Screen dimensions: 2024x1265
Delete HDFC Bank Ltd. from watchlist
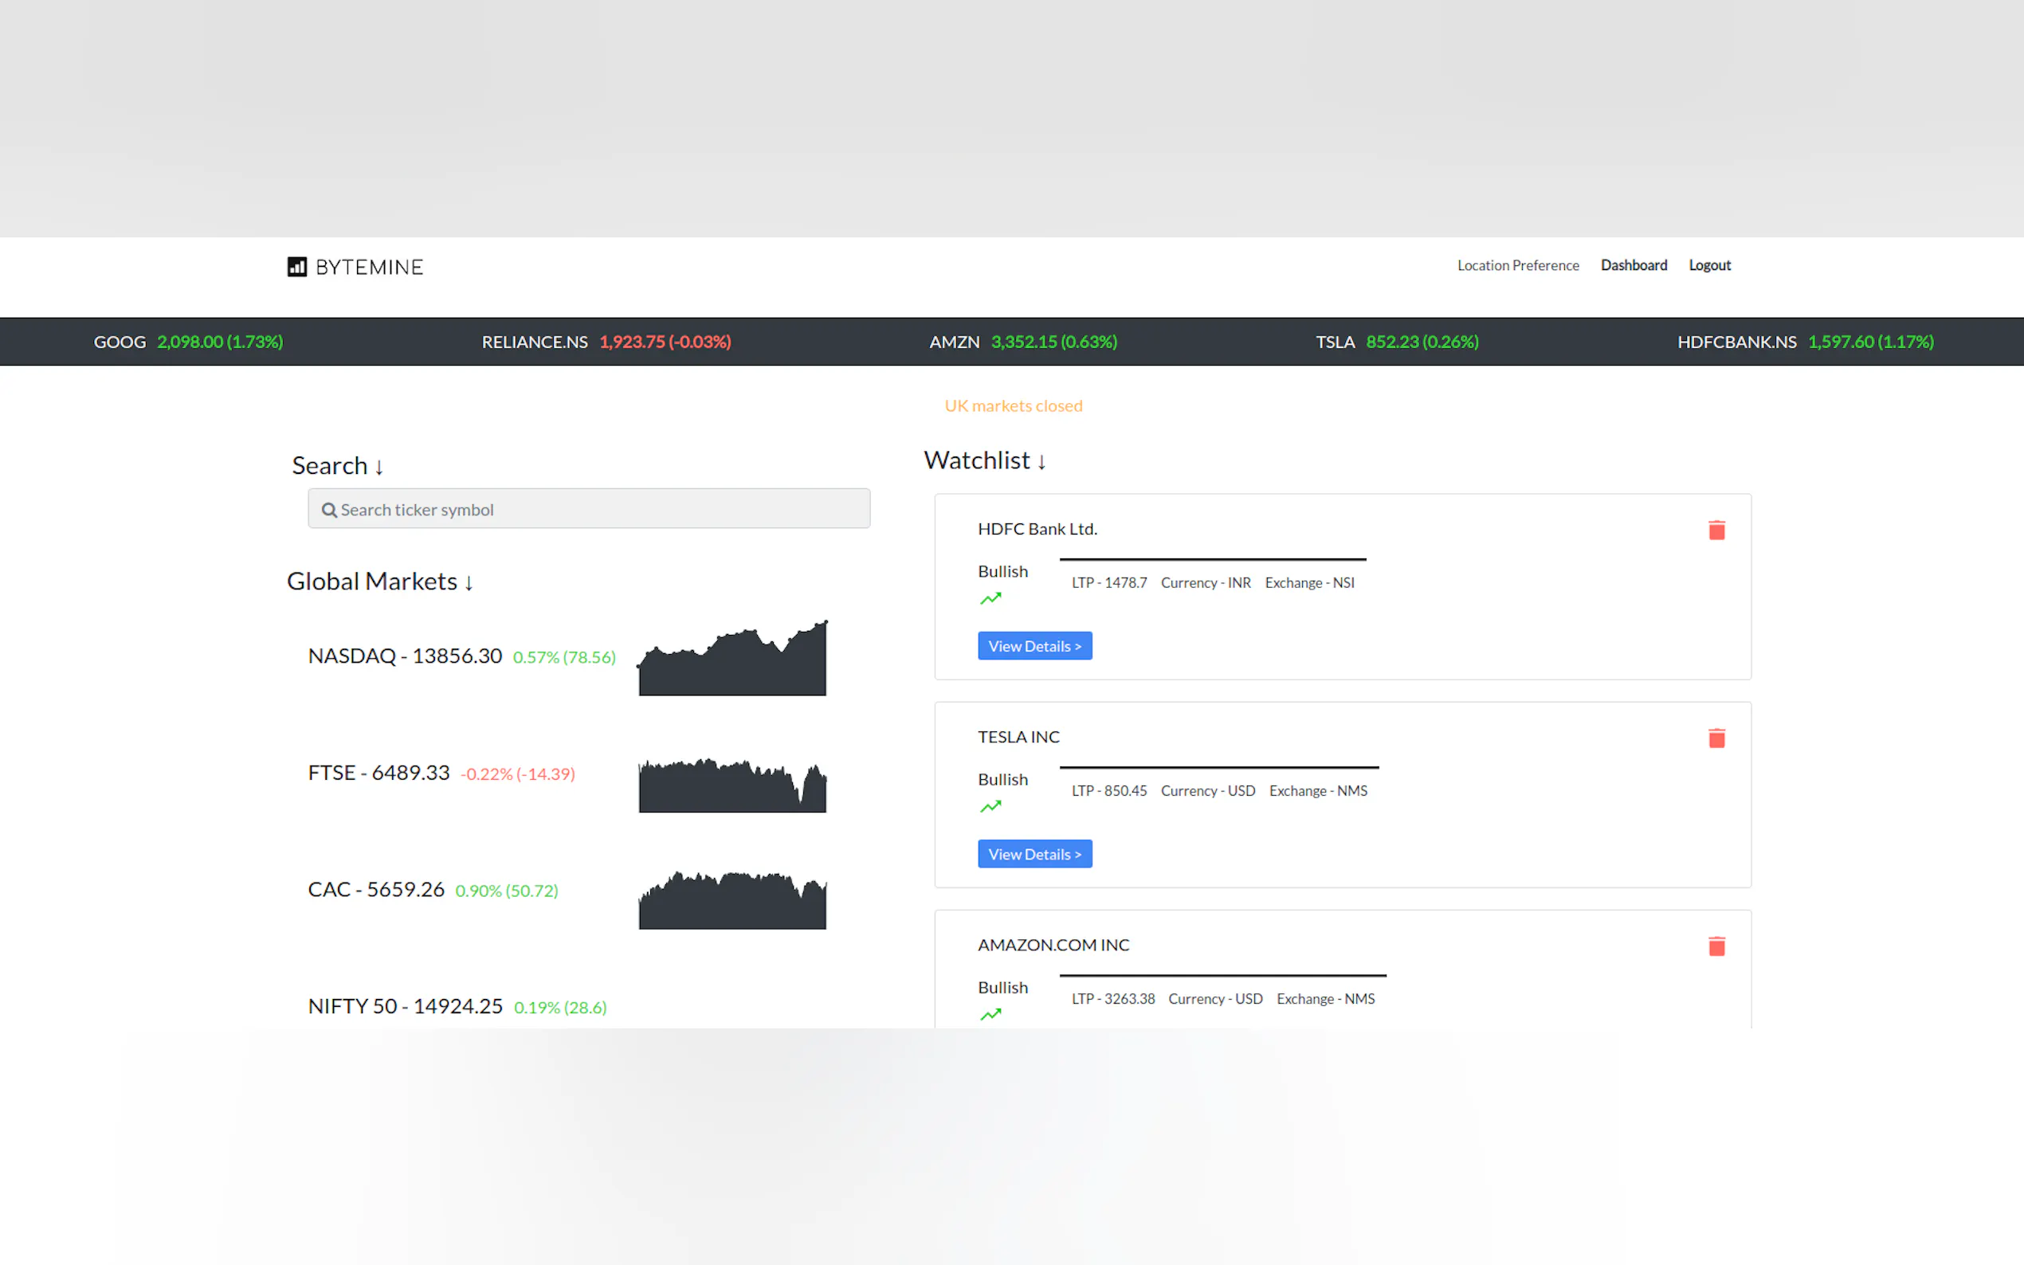click(x=1716, y=530)
